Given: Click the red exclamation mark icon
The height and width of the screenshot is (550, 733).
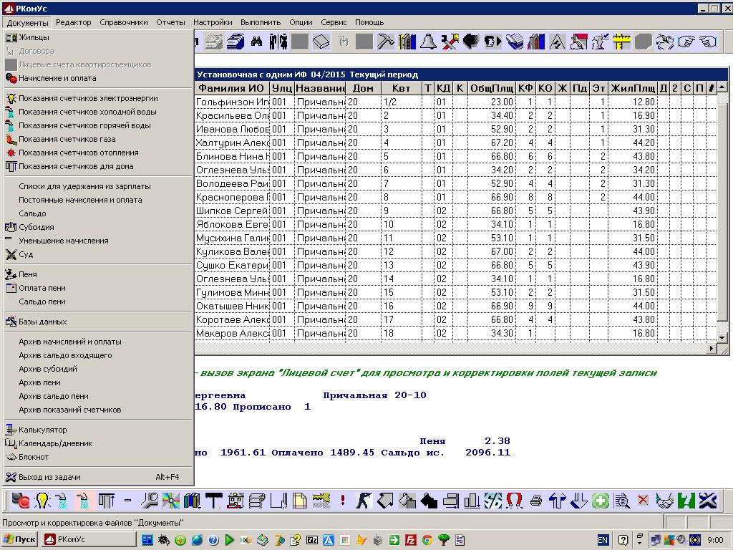Looking at the screenshot, I should [x=343, y=500].
